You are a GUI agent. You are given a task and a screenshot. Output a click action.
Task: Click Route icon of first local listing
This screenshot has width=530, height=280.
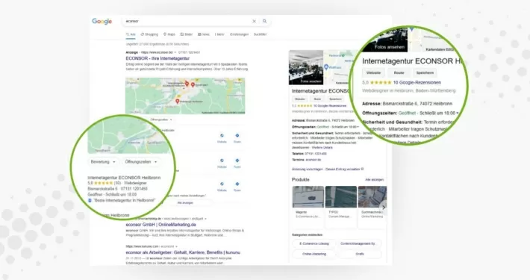click(x=237, y=135)
